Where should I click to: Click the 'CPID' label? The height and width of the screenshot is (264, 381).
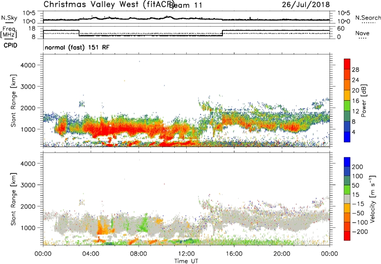coord(10,45)
